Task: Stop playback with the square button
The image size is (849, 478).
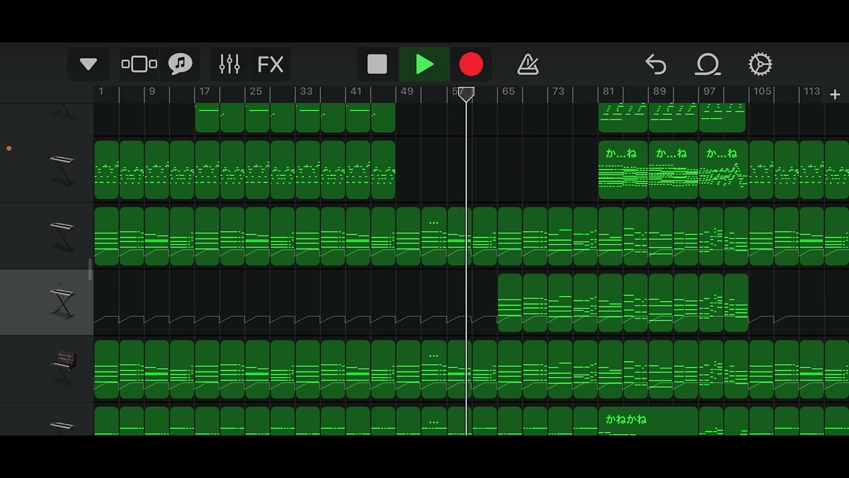Action: [x=377, y=64]
